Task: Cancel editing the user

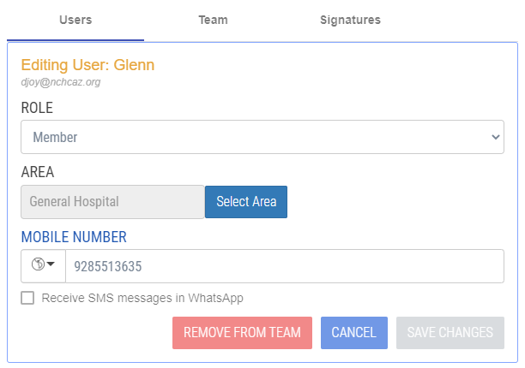Action: point(353,332)
